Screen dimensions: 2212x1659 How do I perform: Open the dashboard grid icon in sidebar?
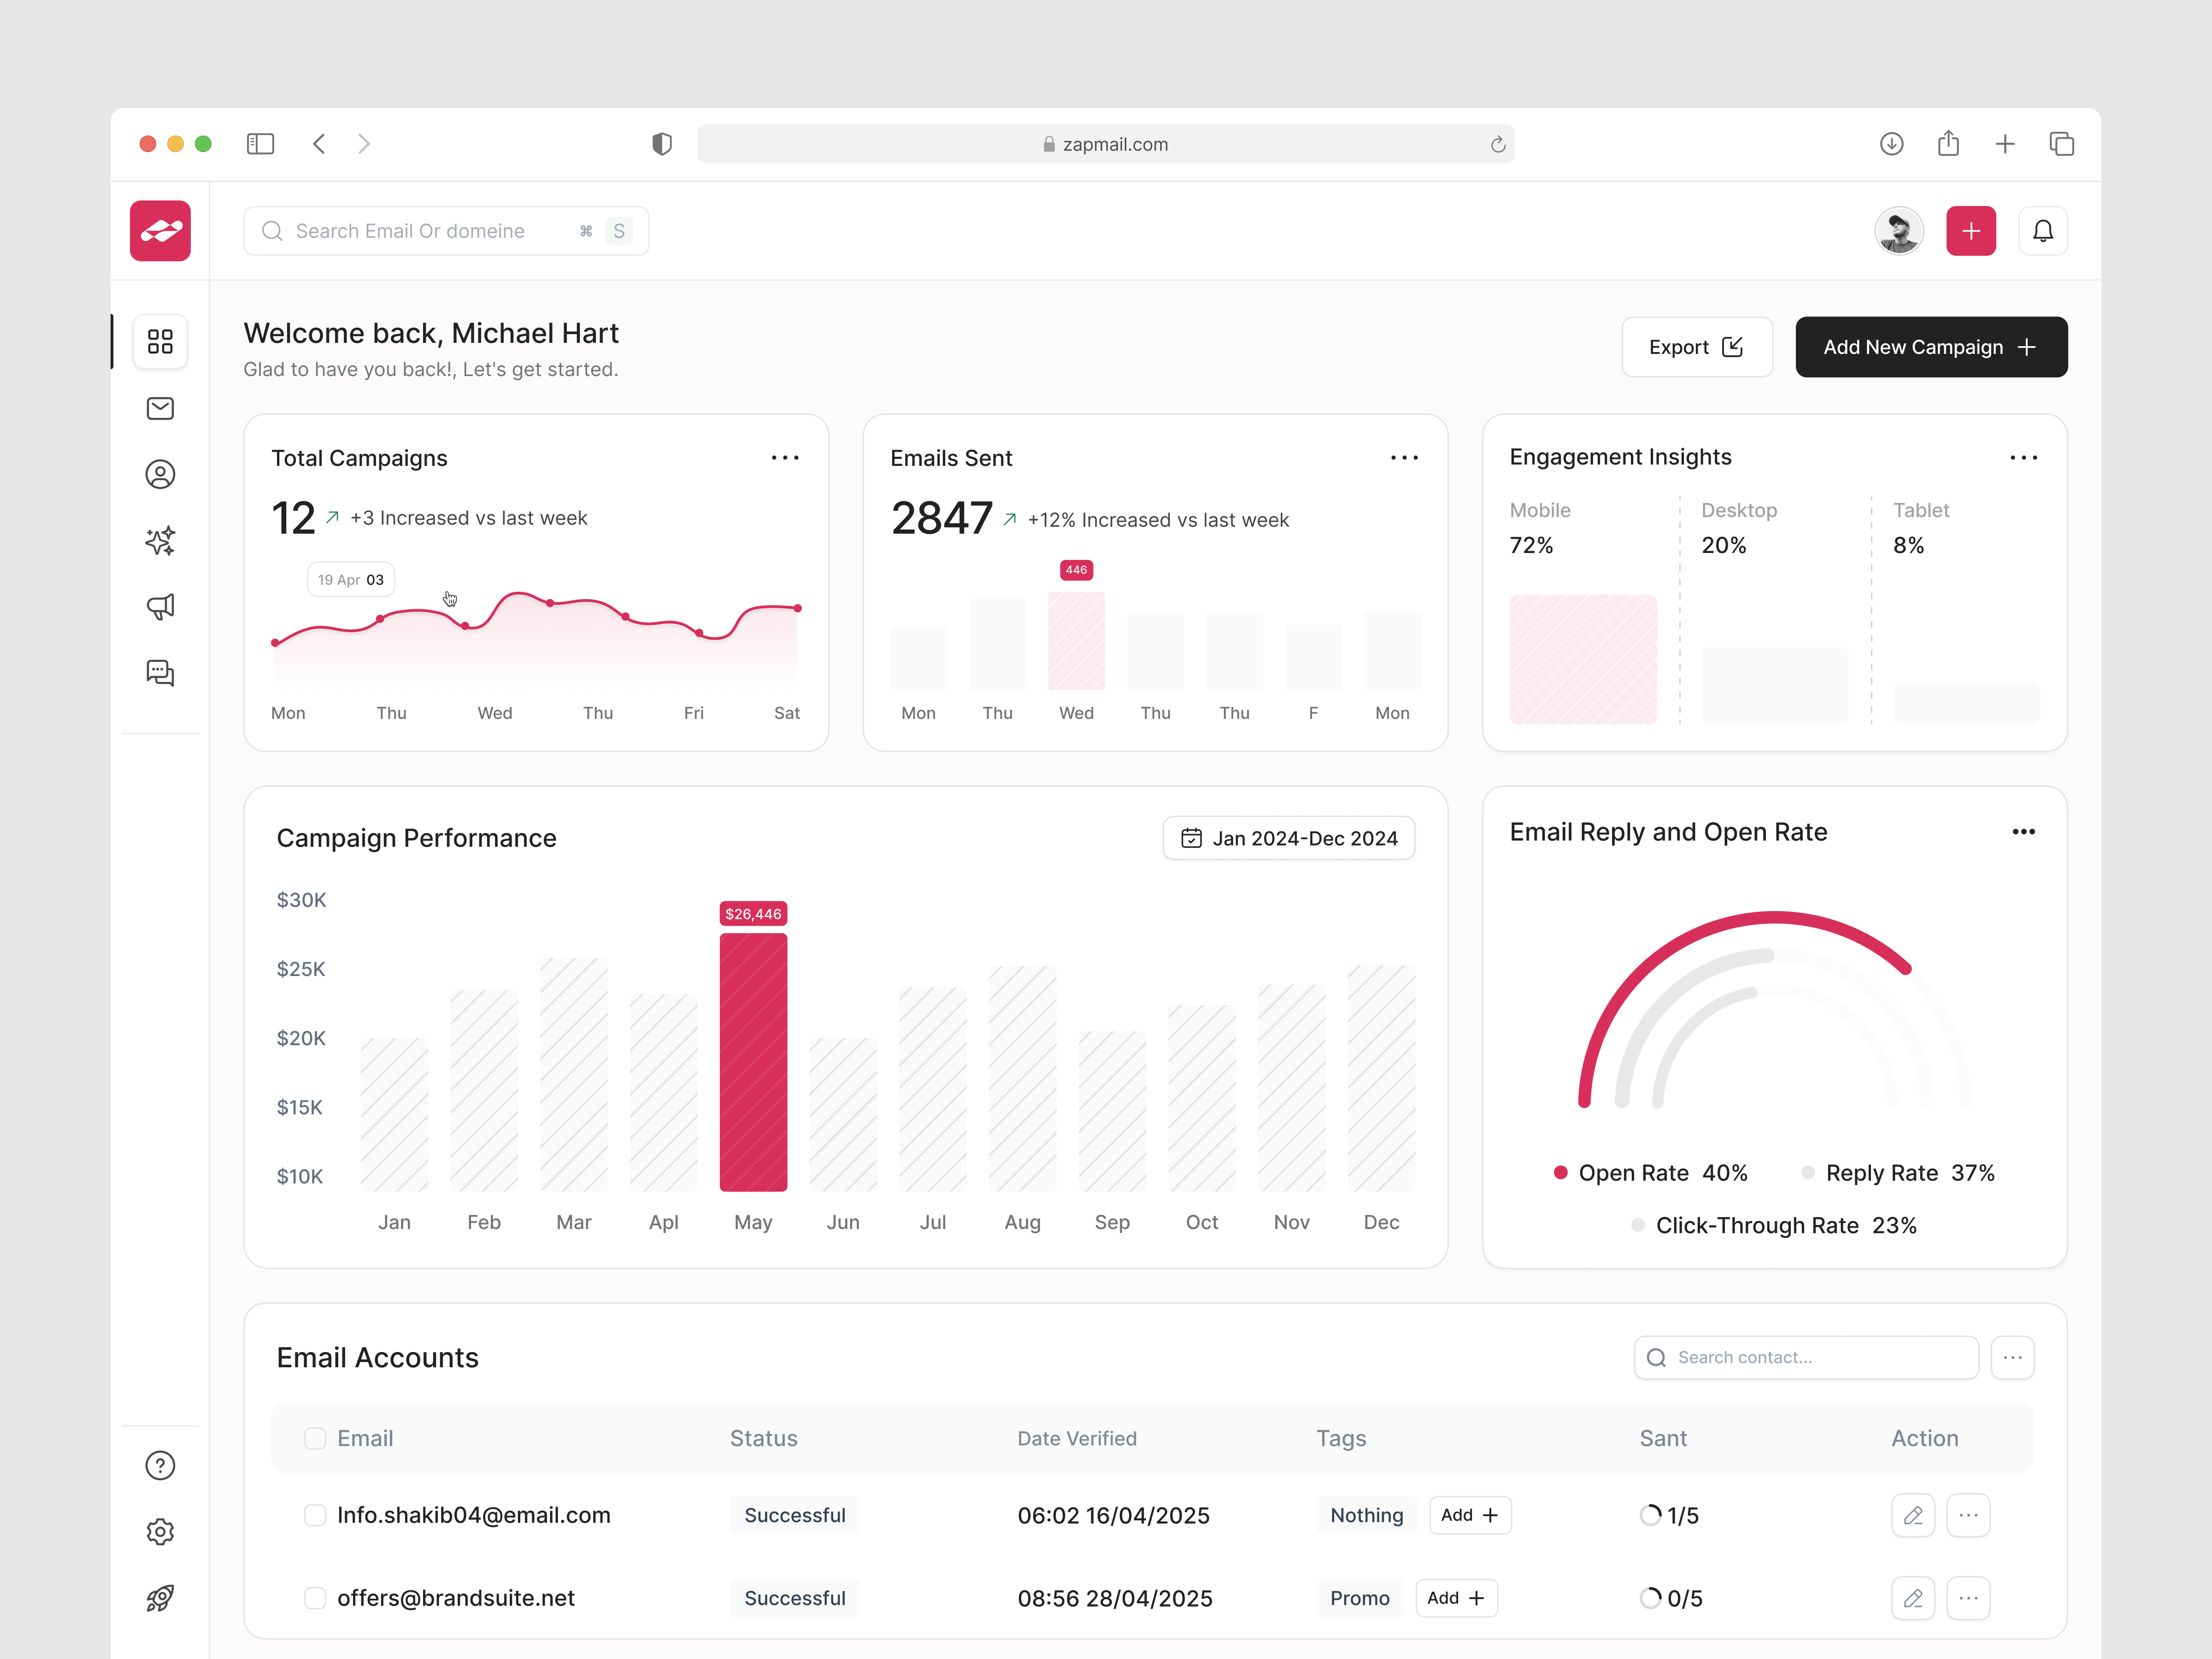coord(160,342)
